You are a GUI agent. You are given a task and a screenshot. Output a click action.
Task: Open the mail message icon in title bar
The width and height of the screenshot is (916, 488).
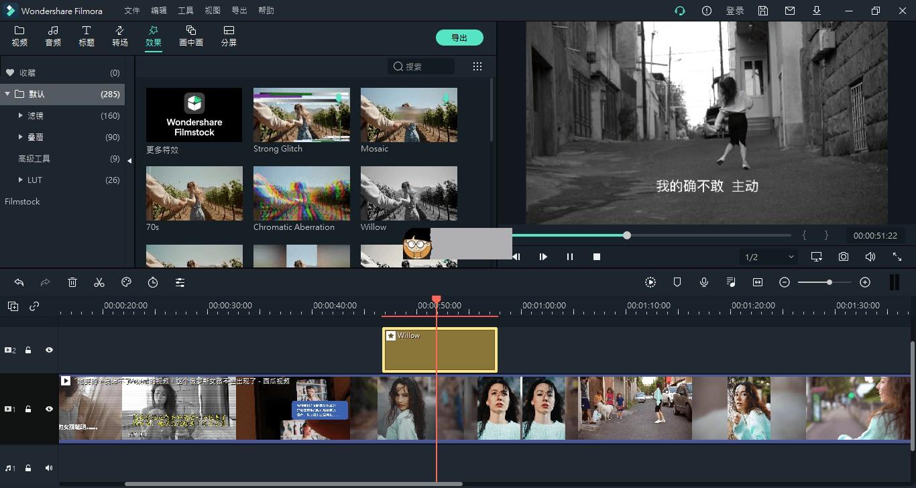pos(790,11)
